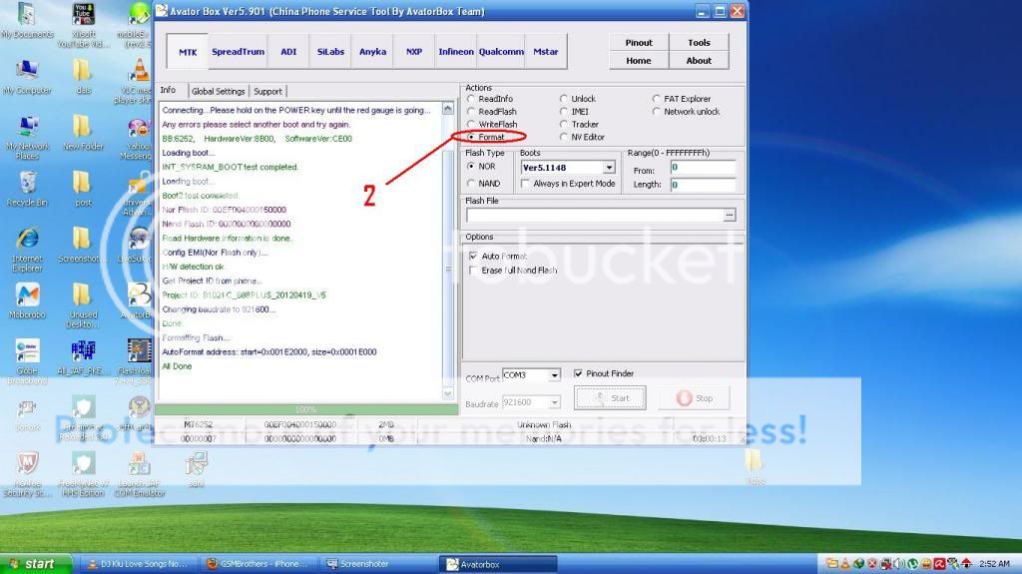Toggle Auto Format checkbox

[473, 256]
